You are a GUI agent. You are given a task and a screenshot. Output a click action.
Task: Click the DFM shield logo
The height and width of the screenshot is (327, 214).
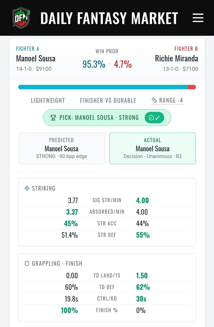click(x=21, y=18)
